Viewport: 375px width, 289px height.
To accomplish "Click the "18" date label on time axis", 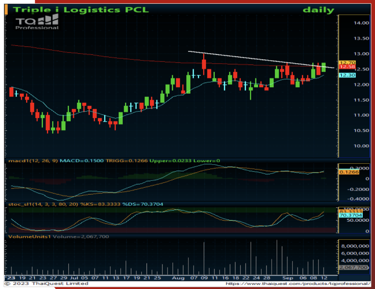I will (x=236, y=278).
